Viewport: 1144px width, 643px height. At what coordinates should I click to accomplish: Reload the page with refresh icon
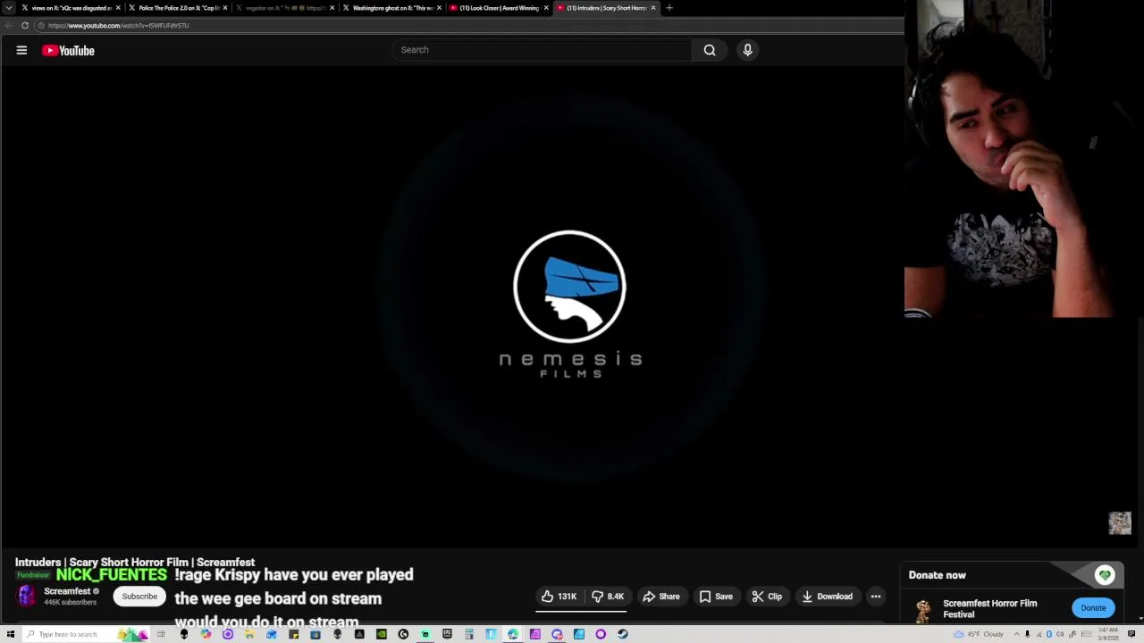(x=25, y=26)
